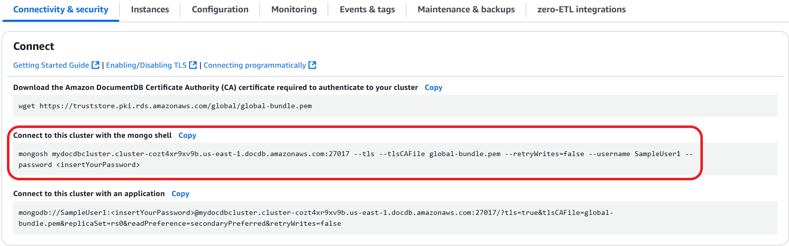Copy the mongo shell connection command
789x246 pixels.
pos(187,135)
